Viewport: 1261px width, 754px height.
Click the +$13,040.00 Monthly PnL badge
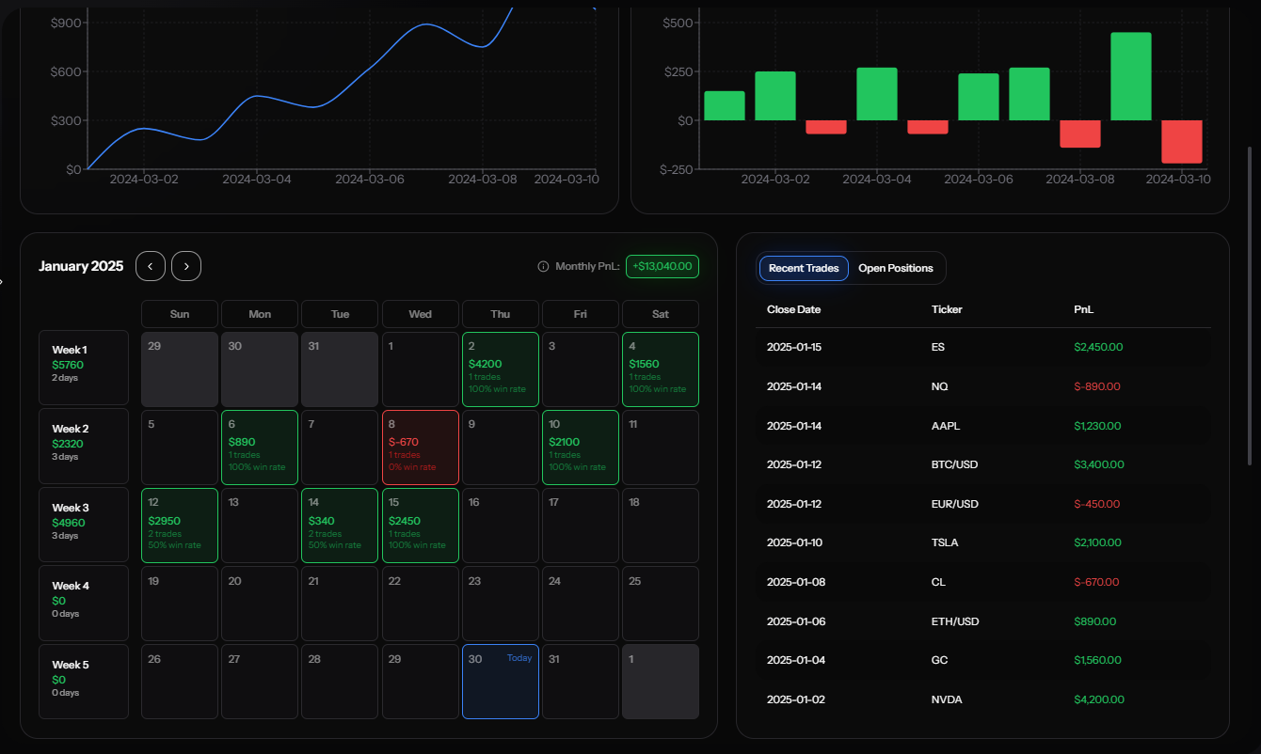662,266
